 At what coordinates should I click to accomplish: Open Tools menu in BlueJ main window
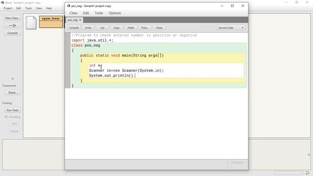(x=28, y=8)
